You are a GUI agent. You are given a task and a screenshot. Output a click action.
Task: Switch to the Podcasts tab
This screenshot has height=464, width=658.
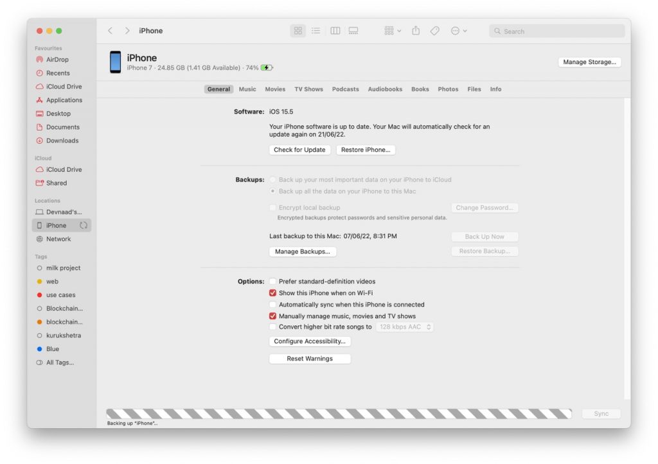click(345, 89)
